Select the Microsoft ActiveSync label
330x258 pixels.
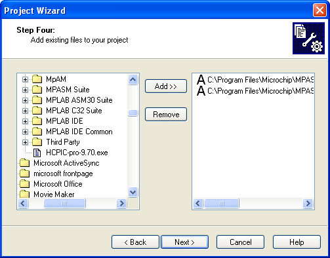[66, 163]
